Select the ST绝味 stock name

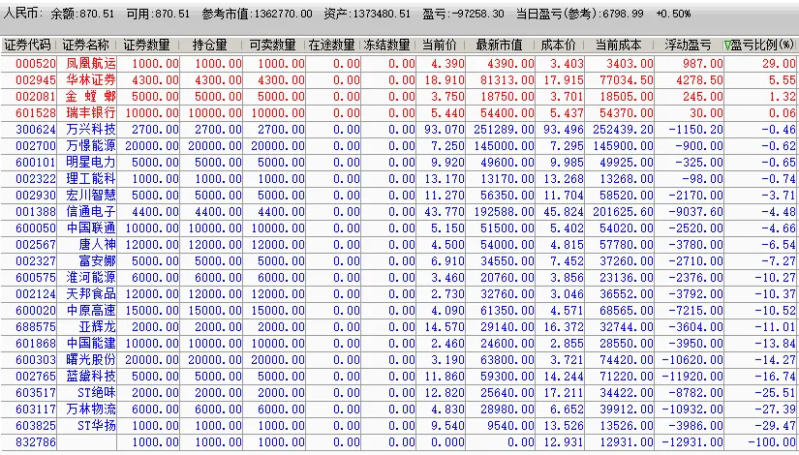coord(97,393)
